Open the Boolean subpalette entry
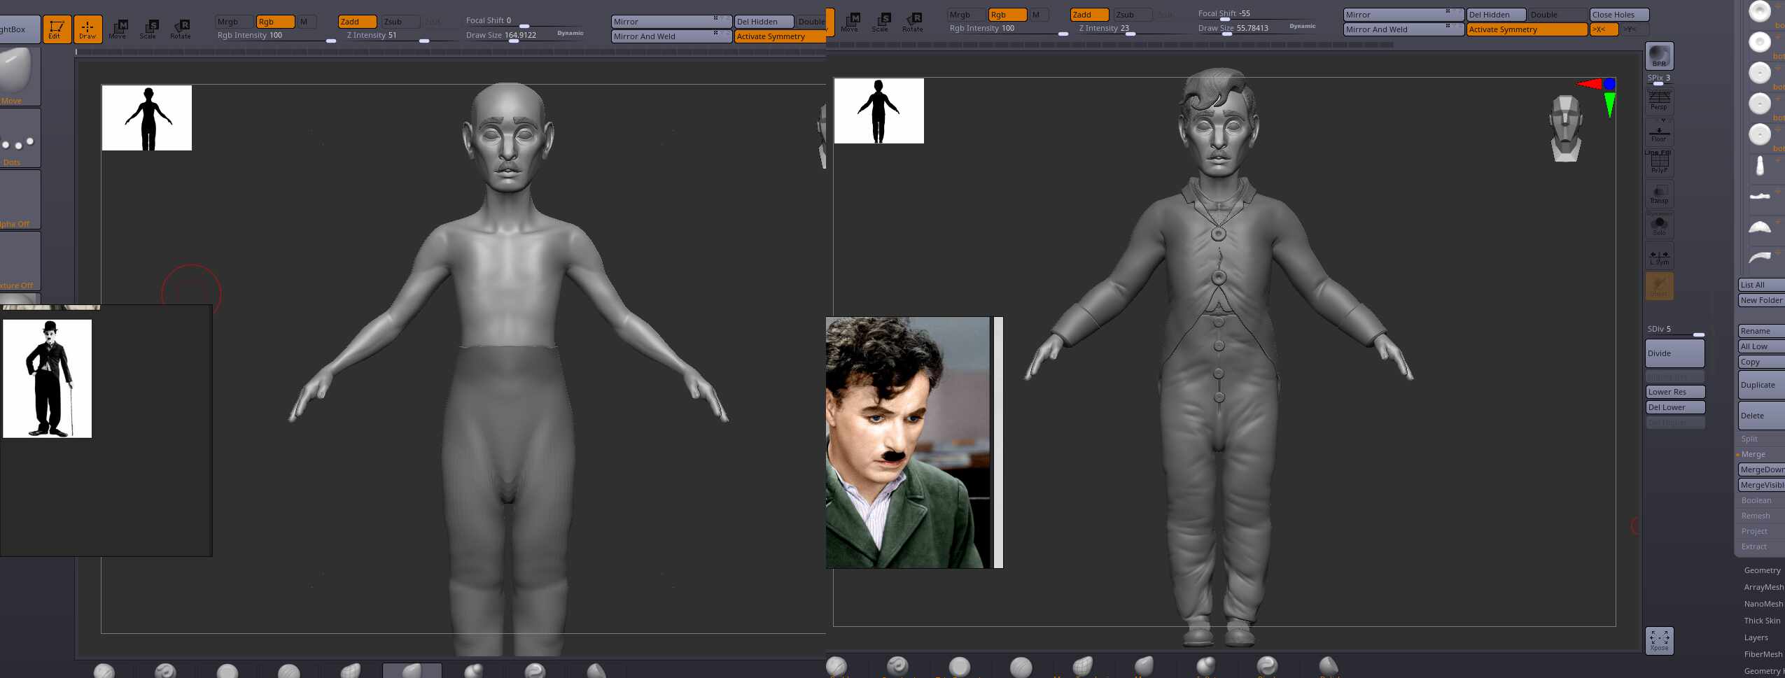Image resolution: width=1785 pixels, height=678 pixels. [x=1756, y=500]
